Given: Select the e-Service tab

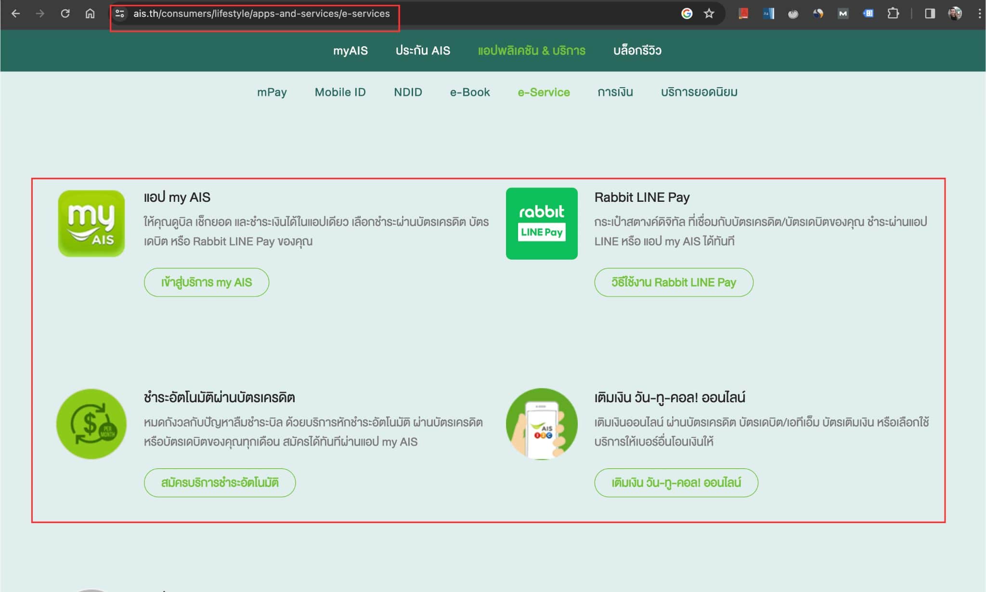Looking at the screenshot, I should (x=544, y=92).
